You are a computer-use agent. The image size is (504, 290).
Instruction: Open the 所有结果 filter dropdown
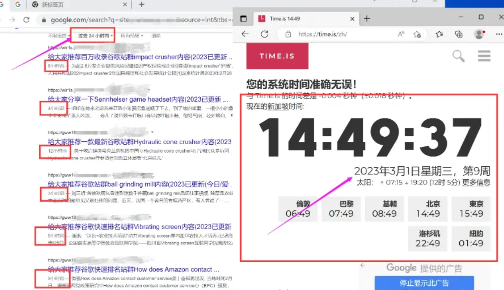(x=132, y=36)
